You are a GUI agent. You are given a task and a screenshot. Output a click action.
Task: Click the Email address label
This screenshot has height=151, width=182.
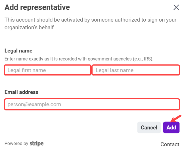click(21, 92)
